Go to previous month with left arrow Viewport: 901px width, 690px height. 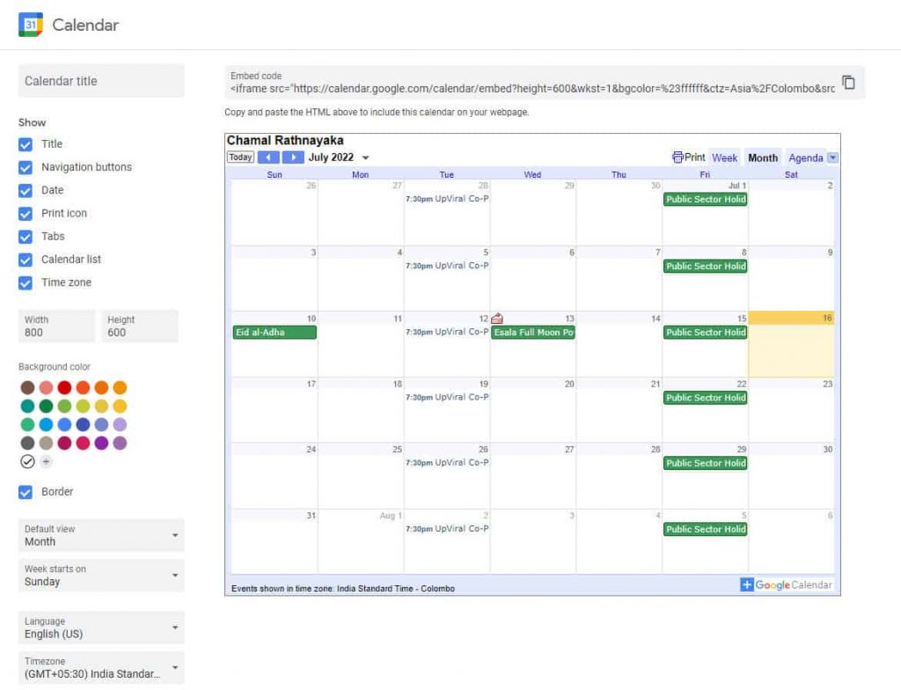[267, 158]
